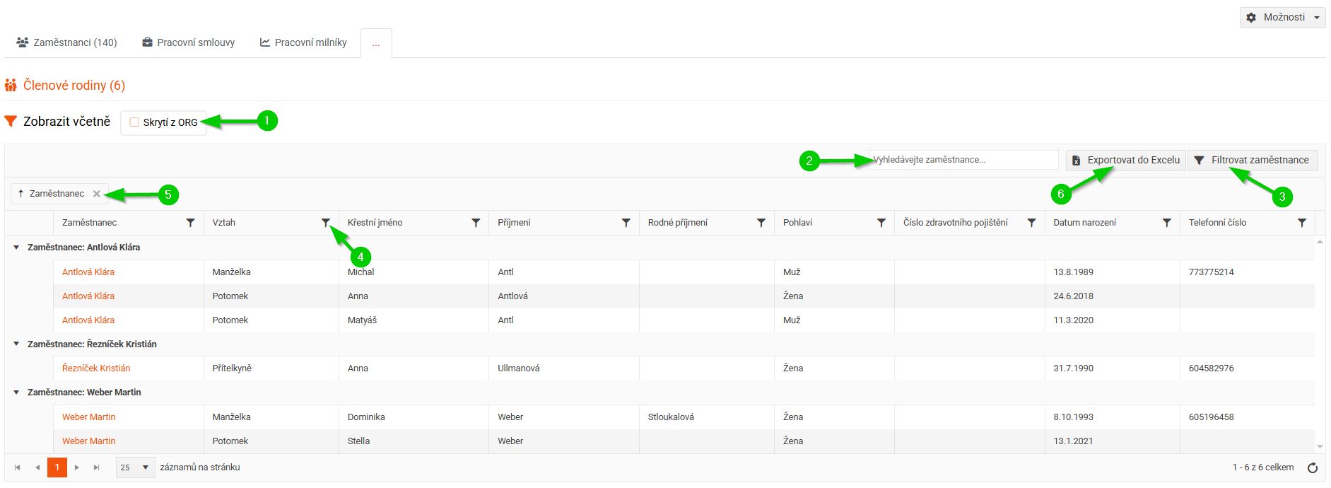Collapse the Řezníček Kristián group
This screenshot has width=1331, height=488.
point(16,344)
